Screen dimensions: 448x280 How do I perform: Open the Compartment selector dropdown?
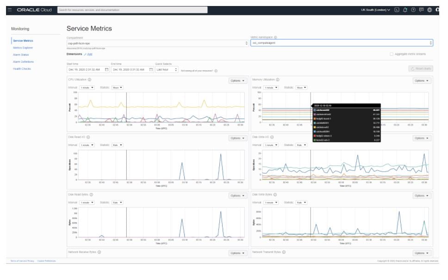click(157, 43)
